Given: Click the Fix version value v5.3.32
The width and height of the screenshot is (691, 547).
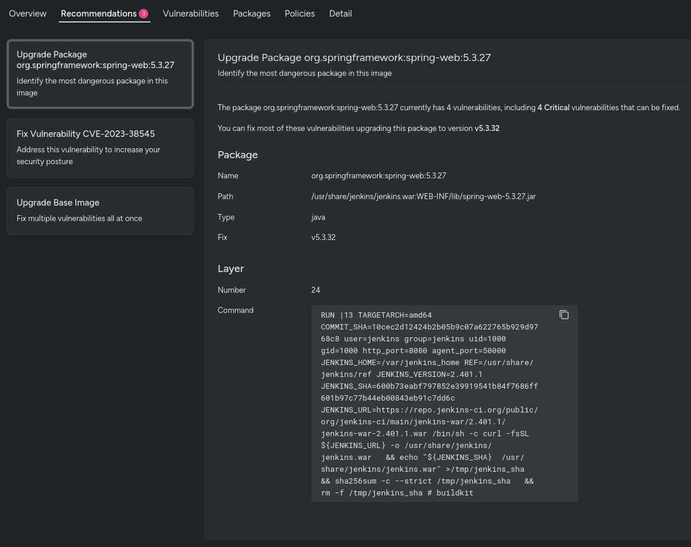Looking at the screenshot, I should (x=323, y=238).
